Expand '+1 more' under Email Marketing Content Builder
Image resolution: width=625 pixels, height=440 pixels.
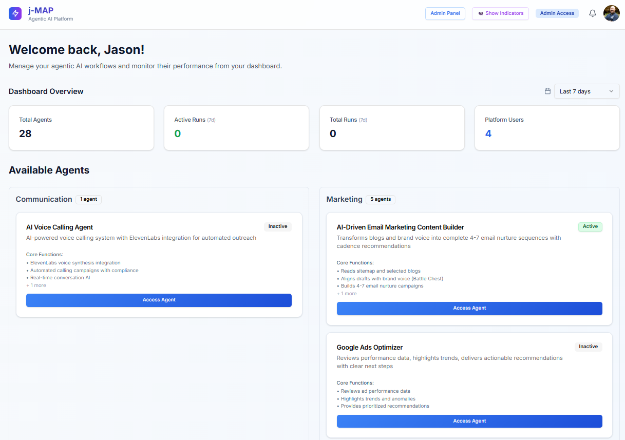click(347, 293)
